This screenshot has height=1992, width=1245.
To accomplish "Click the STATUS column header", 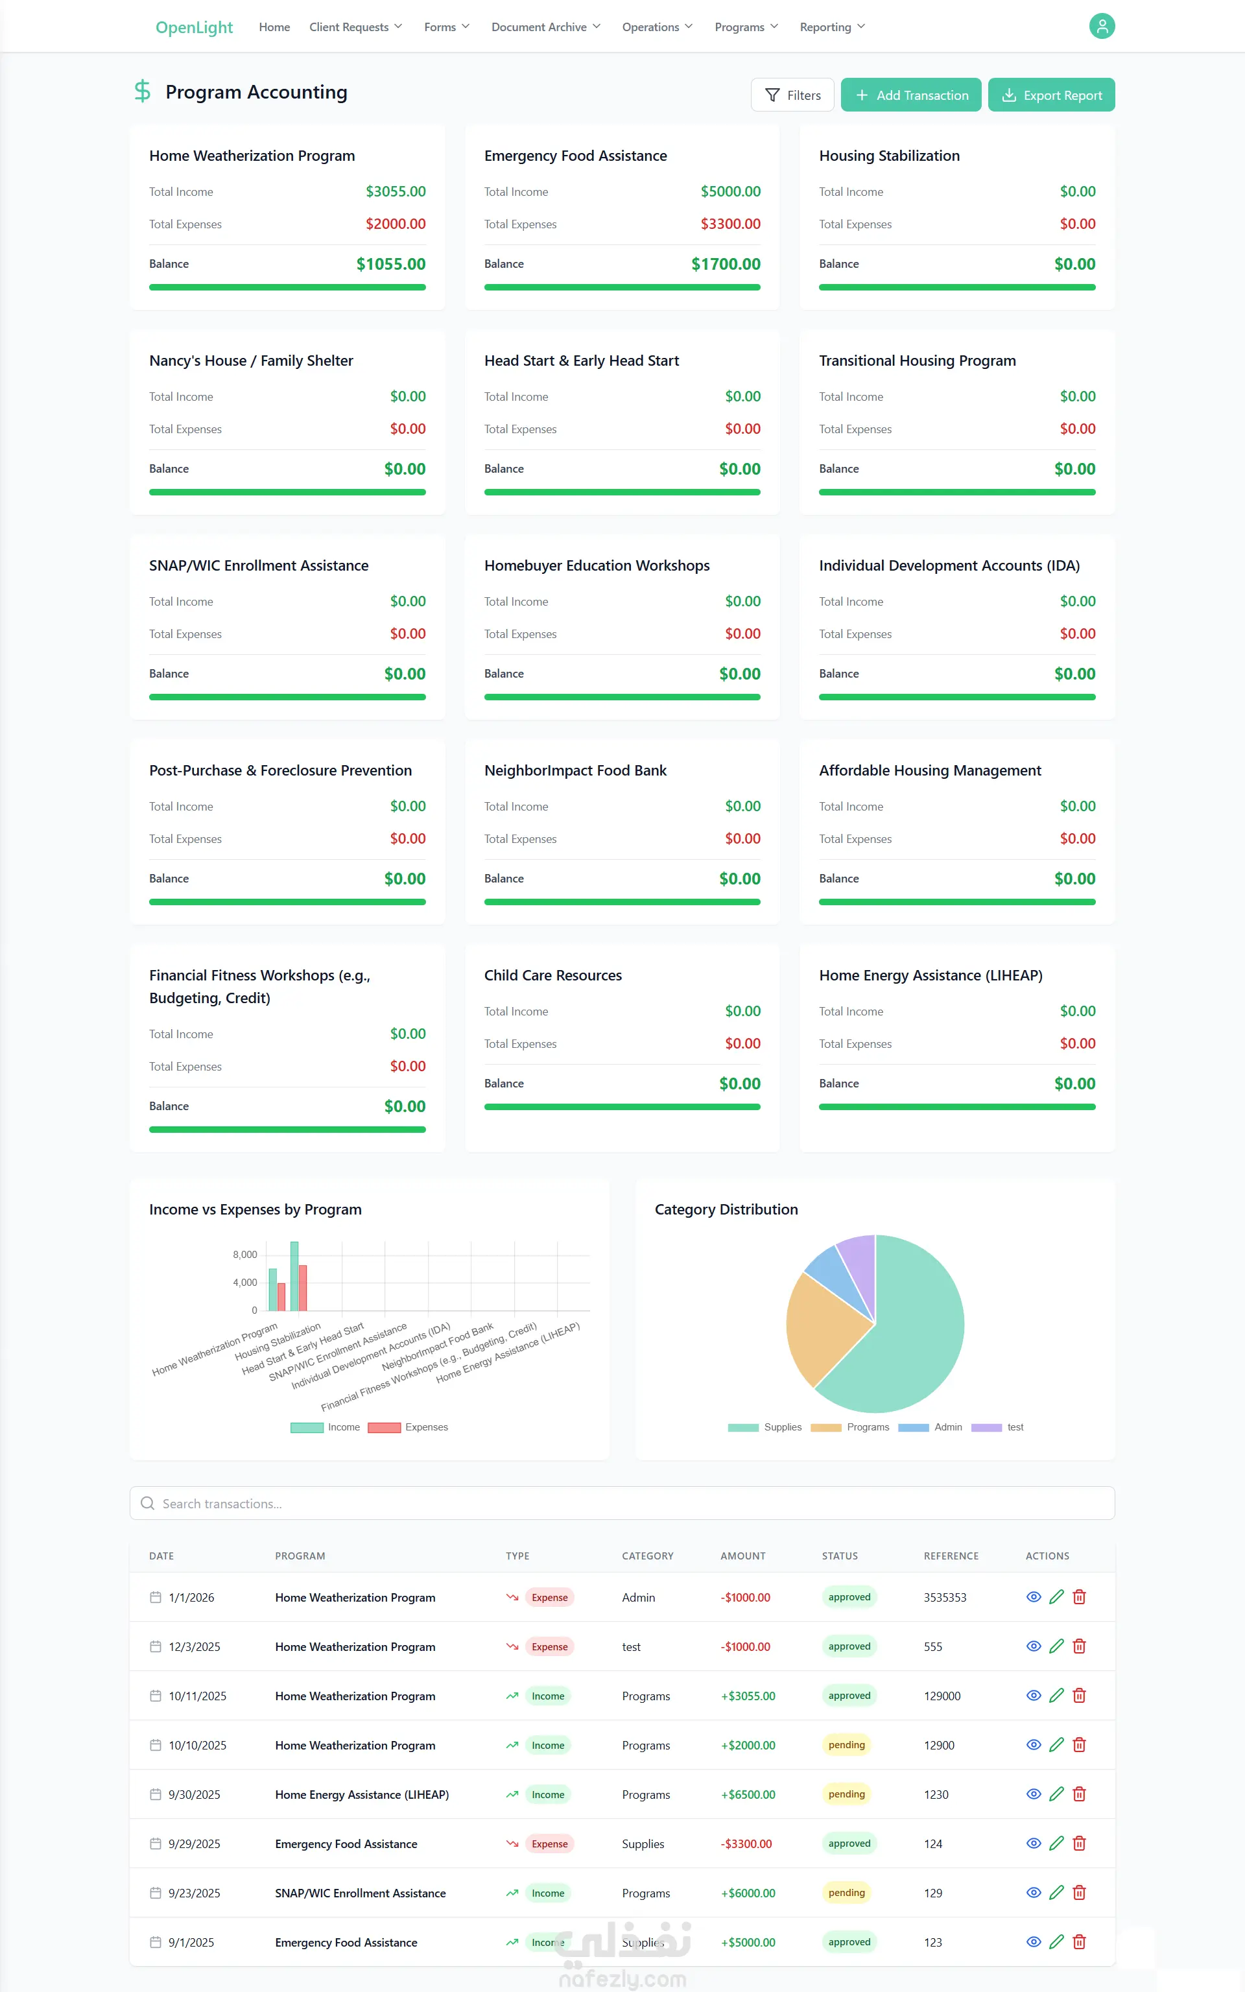I will tap(839, 1556).
